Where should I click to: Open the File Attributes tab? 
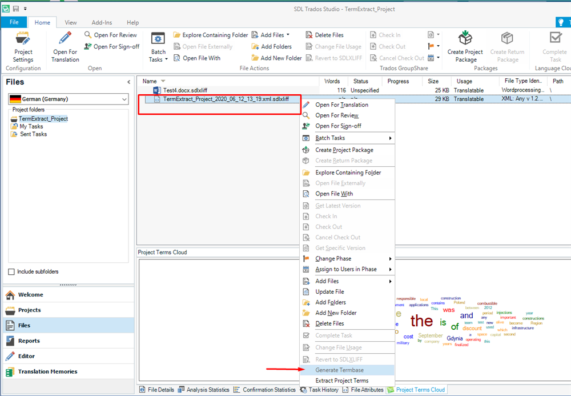[x=363, y=390]
